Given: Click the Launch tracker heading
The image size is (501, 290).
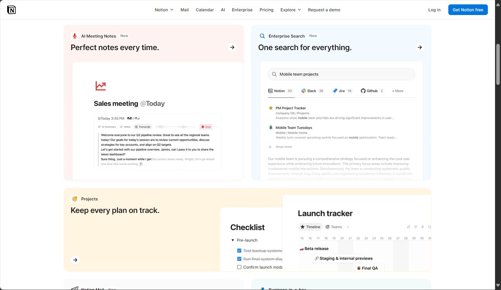Looking at the screenshot, I should click(x=325, y=214).
